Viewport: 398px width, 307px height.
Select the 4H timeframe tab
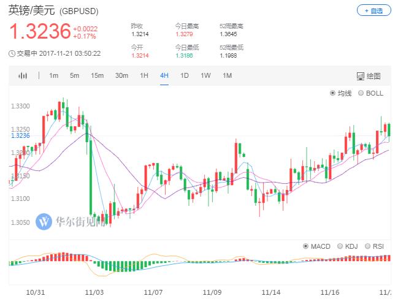(164, 75)
